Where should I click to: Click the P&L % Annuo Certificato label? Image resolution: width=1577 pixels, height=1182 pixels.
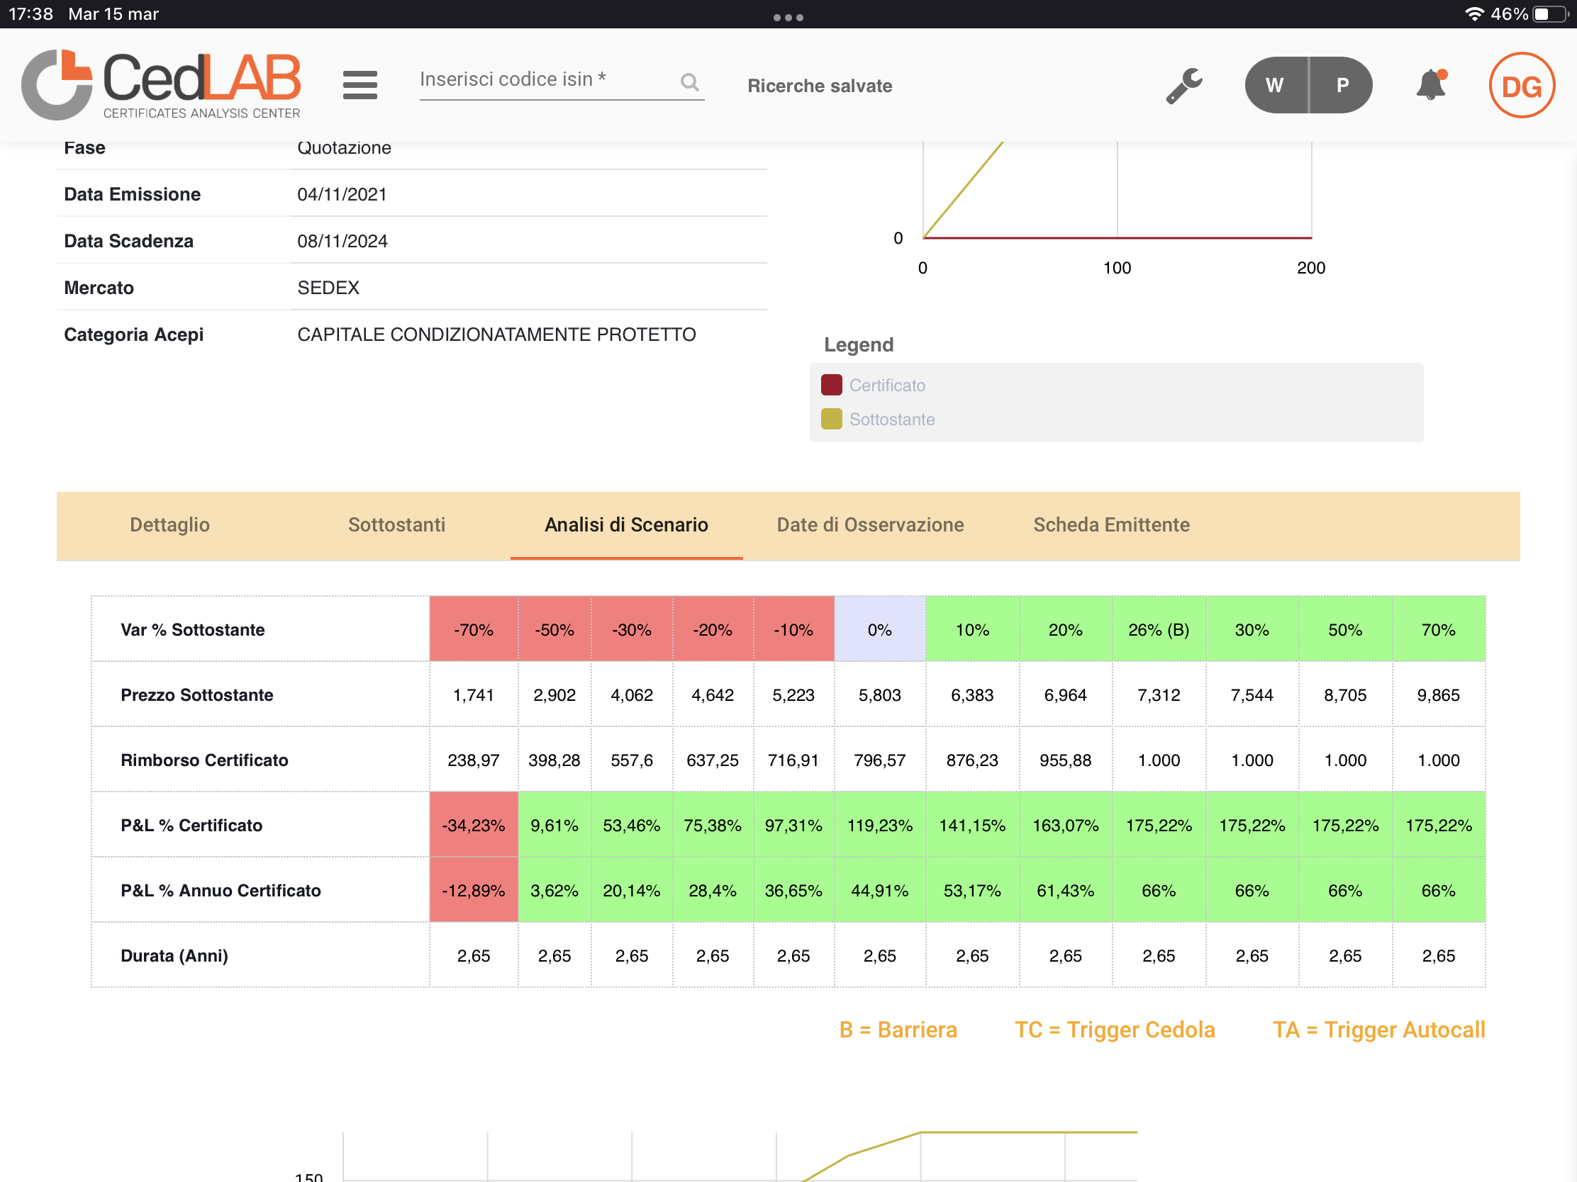pyautogui.click(x=221, y=891)
